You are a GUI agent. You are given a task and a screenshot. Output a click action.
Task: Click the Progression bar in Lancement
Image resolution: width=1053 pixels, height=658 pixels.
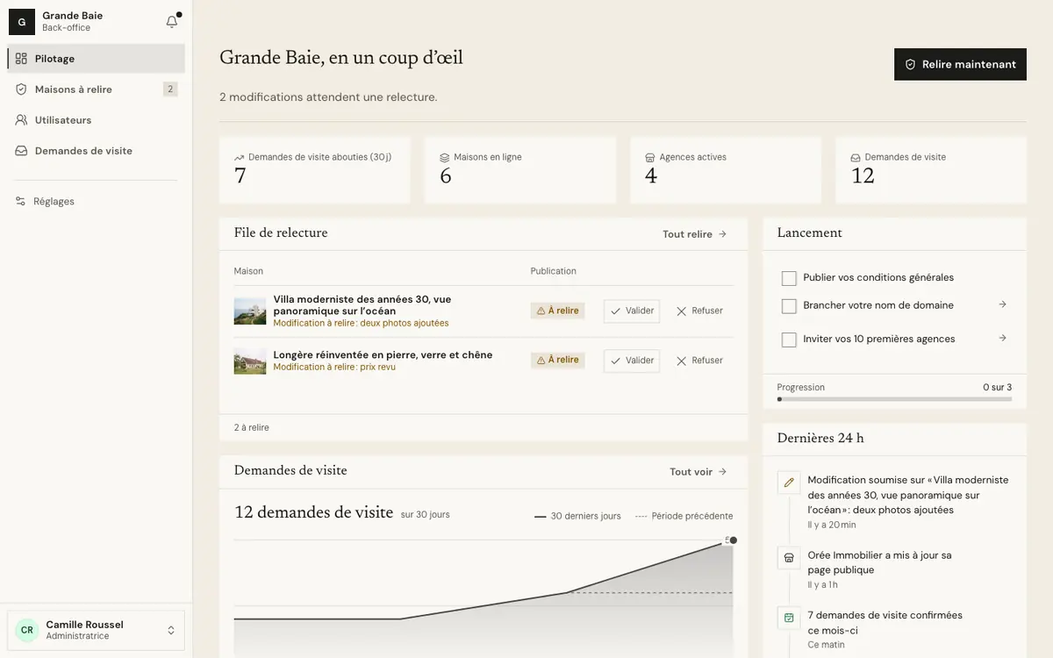point(894,399)
